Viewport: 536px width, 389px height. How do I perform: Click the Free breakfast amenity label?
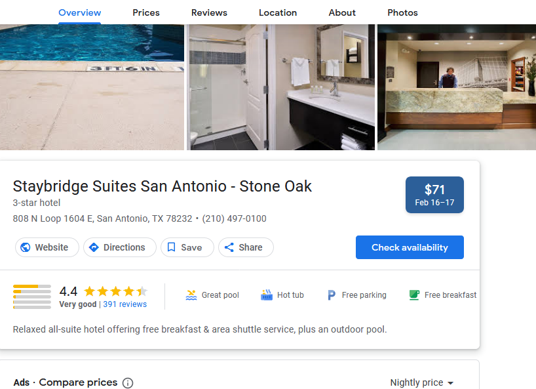[450, 295]
